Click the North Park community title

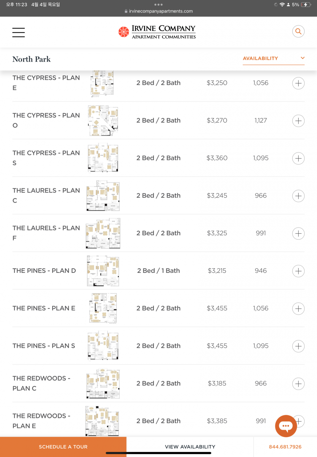click(x=31, y=59)
